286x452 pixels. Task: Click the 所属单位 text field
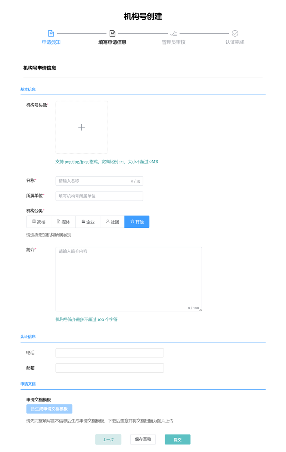pos(99,196)
